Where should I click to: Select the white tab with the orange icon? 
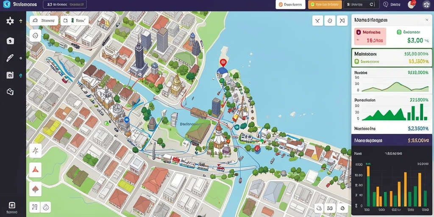point(290,4)
